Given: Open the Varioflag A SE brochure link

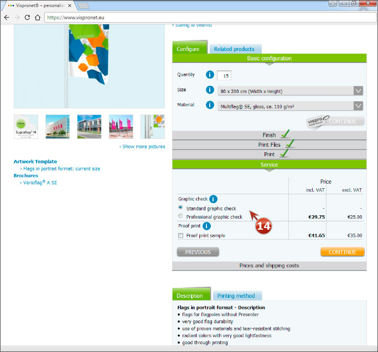Looking at the screenshot, I should tap(39, 183).
